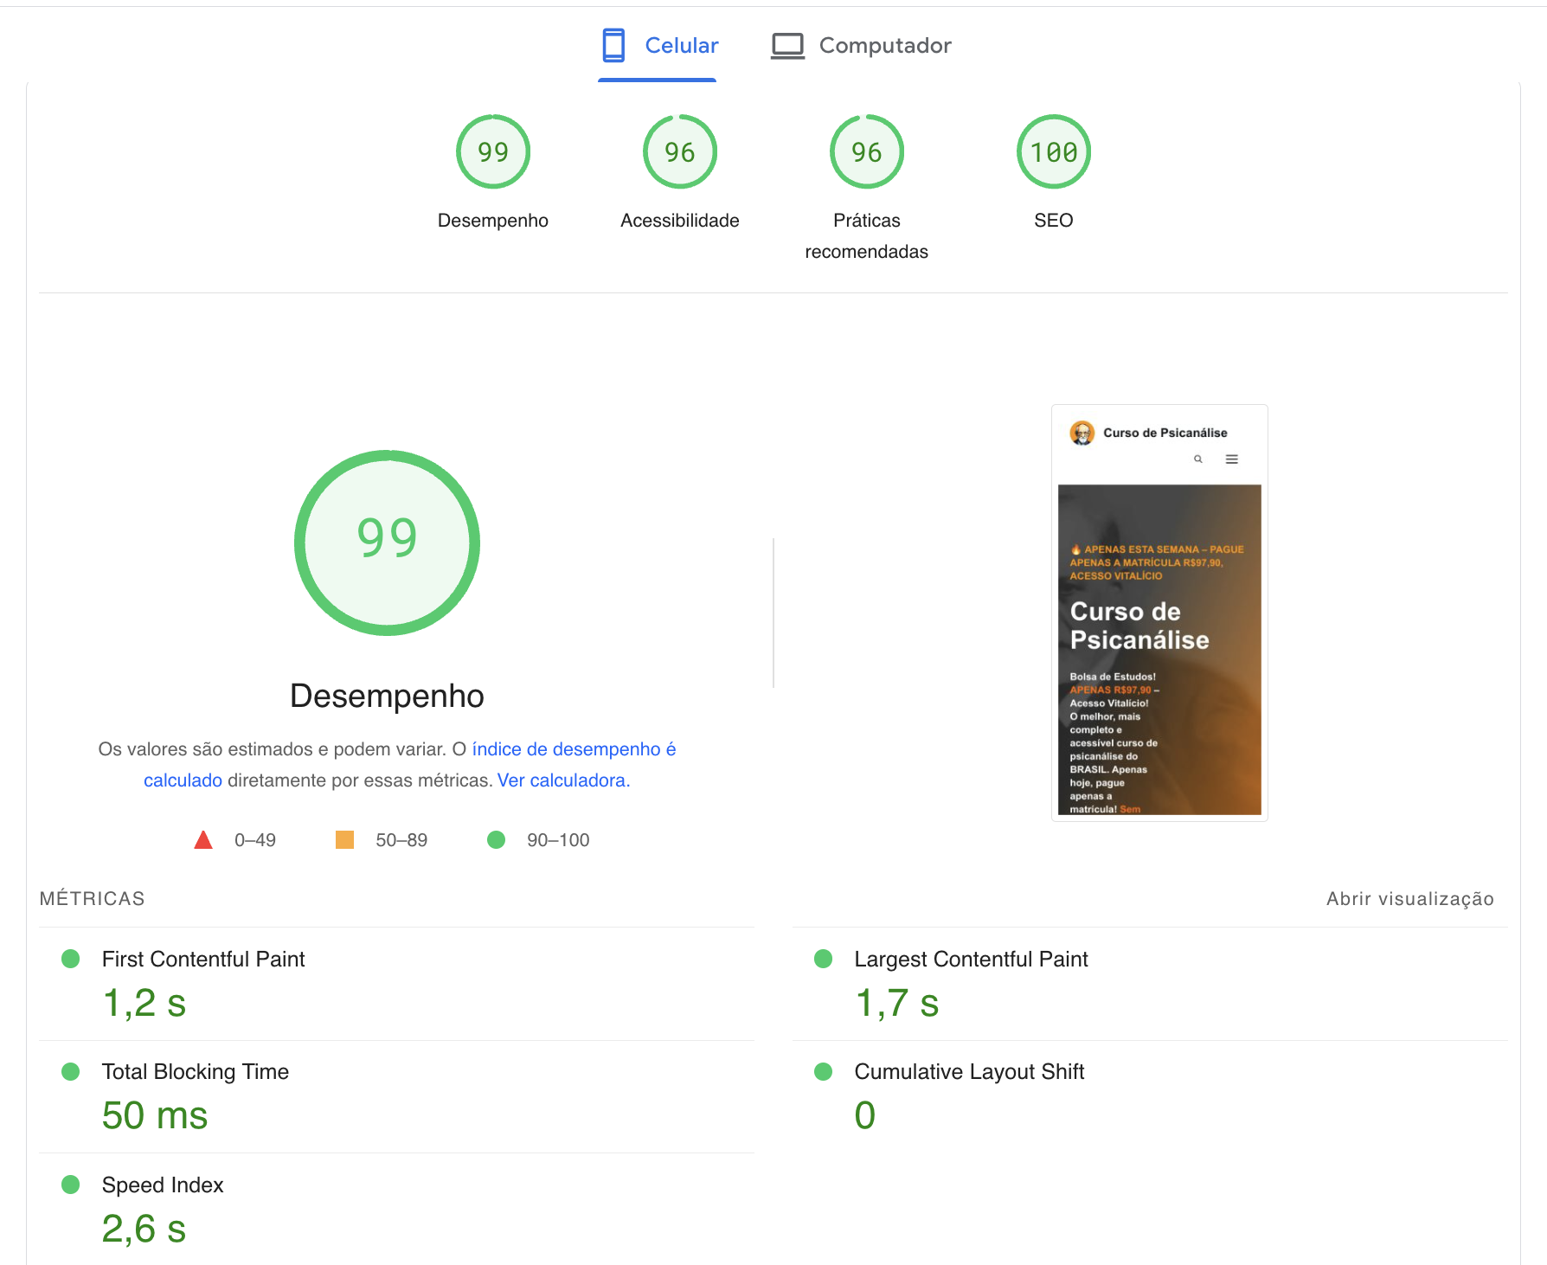Click the hamburger menu icon in the screenshot
The width and height of the screenshot is (1547, 1265).
[1232, 459]
